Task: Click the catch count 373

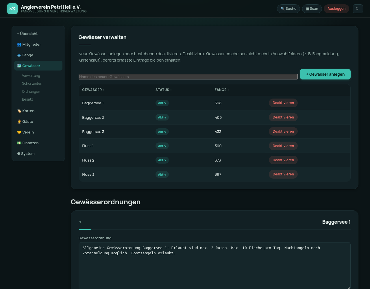Action: click(218, 160)
